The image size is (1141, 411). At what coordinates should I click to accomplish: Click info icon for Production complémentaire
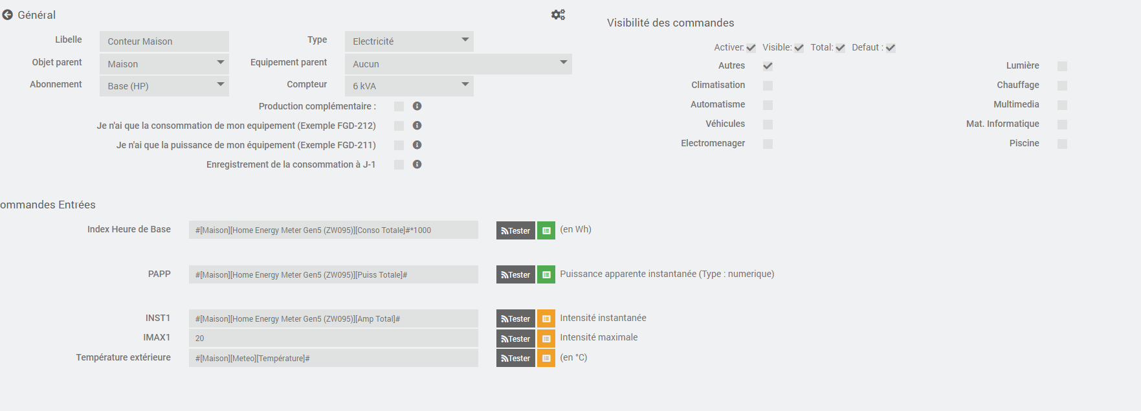coord(417,106)
